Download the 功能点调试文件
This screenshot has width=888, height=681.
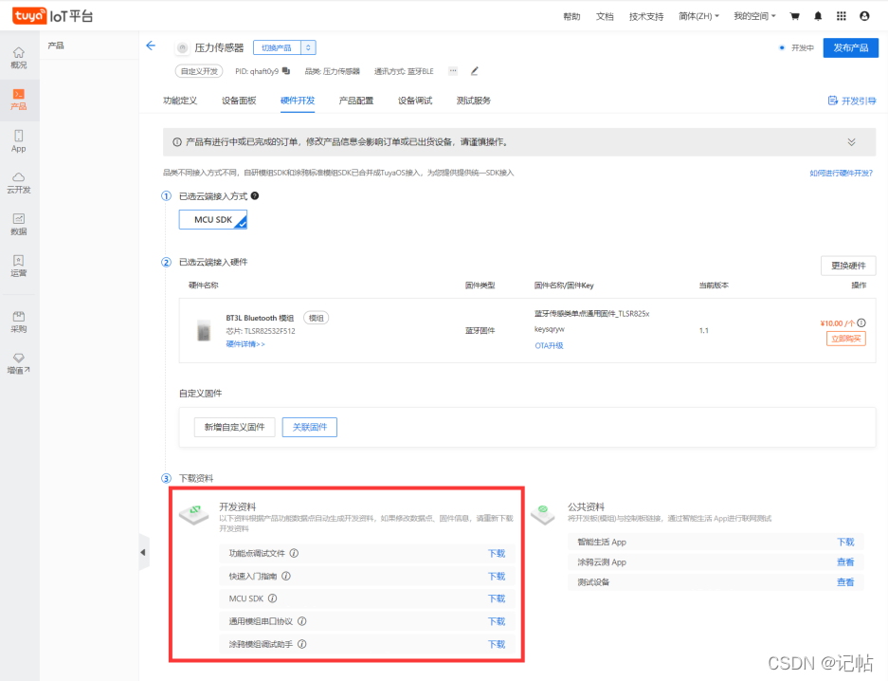point(497,553)
